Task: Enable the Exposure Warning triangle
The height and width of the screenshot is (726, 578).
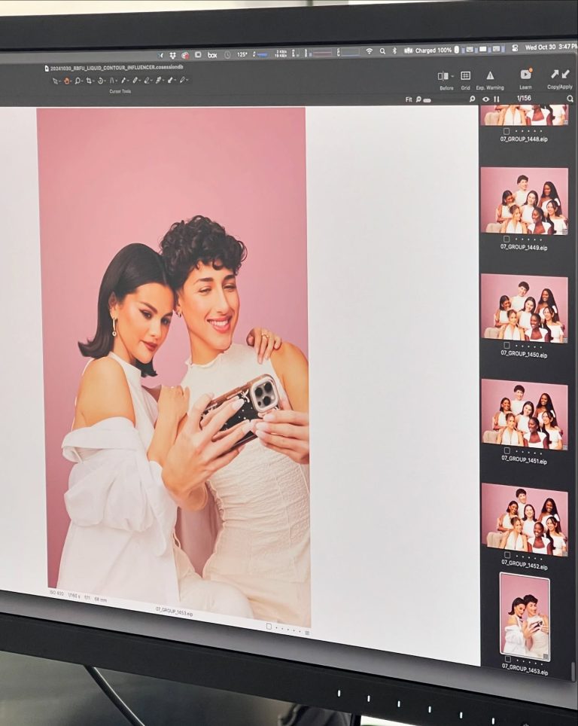Action: [490, 76]
